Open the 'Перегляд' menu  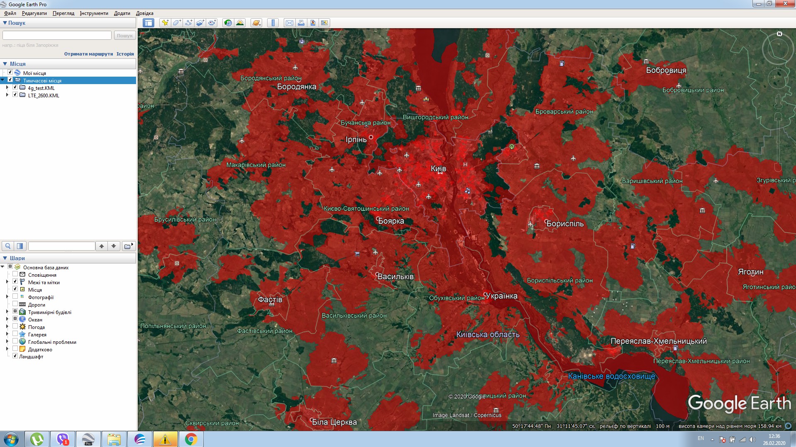pyautogui.click(x=63, y=13)
